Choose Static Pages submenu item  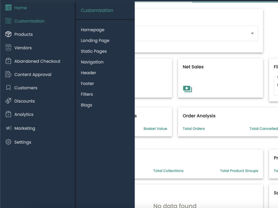point(94,51)
